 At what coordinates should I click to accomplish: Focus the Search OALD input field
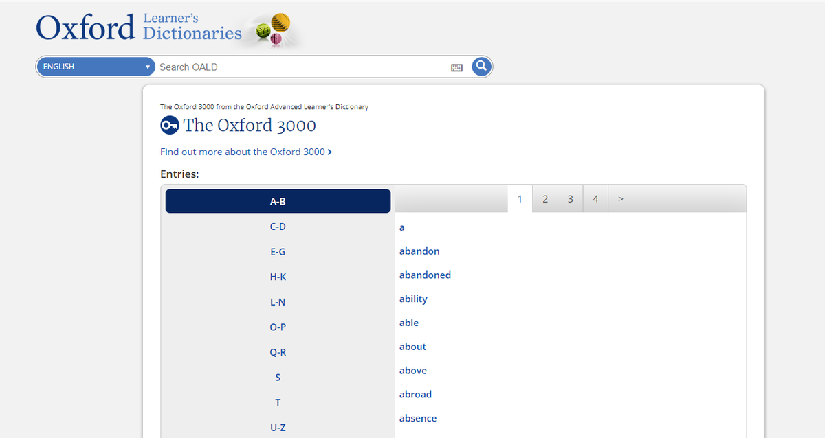[302, 67]
